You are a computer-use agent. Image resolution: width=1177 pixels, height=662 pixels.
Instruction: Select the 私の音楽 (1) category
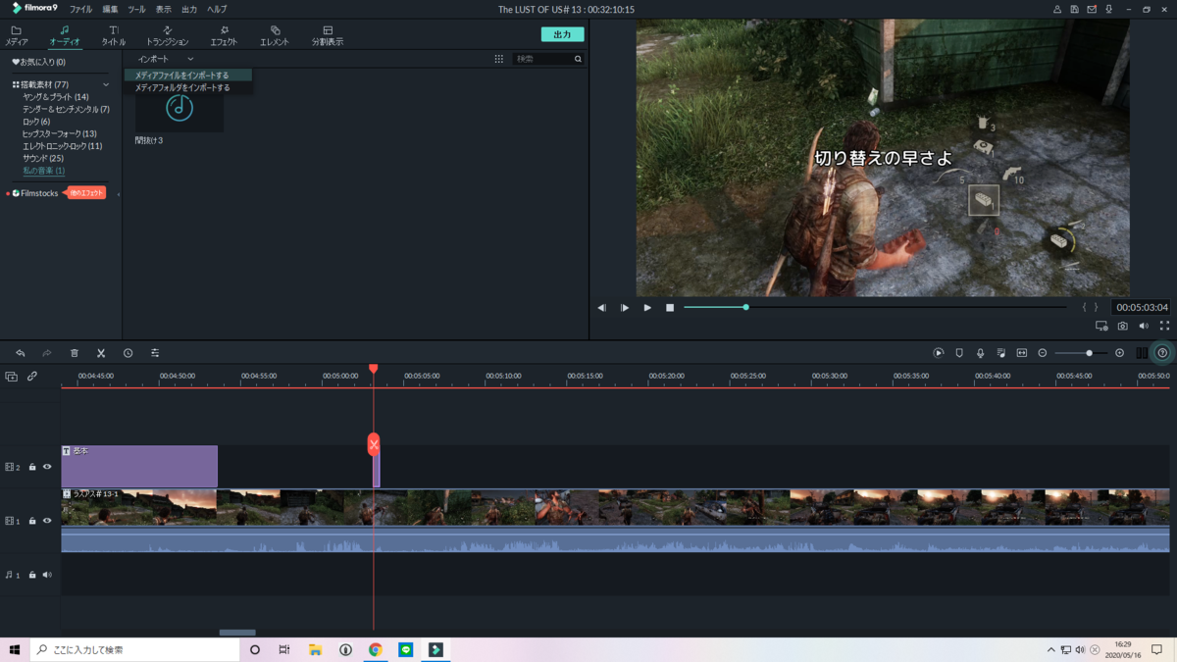(44, 171)
